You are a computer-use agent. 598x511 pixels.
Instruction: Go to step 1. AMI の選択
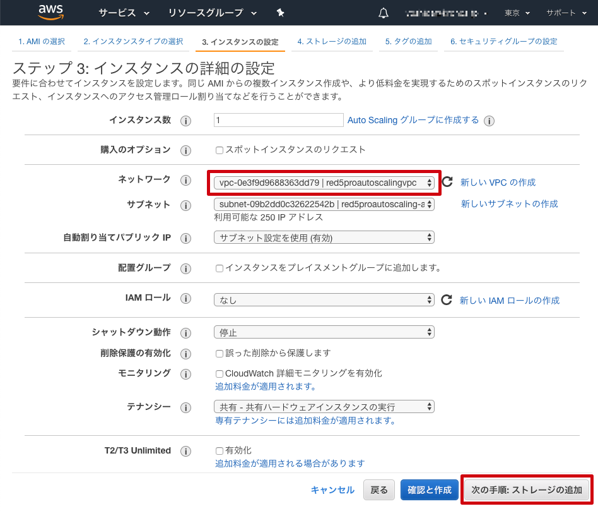42,41
